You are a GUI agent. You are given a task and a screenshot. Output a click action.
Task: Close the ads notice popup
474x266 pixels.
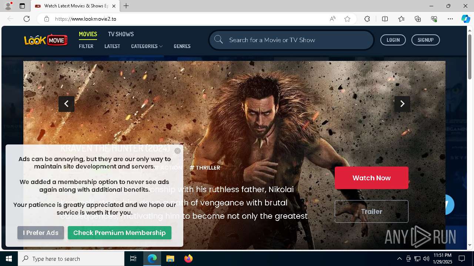(177, 151)
